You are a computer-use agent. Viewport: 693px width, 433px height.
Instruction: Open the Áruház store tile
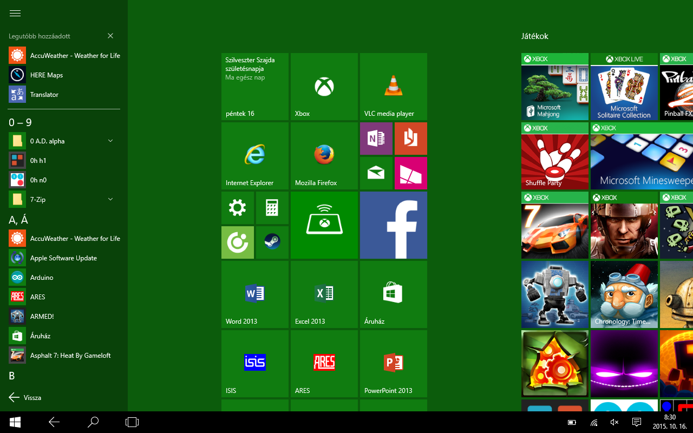tap(394, 294)
